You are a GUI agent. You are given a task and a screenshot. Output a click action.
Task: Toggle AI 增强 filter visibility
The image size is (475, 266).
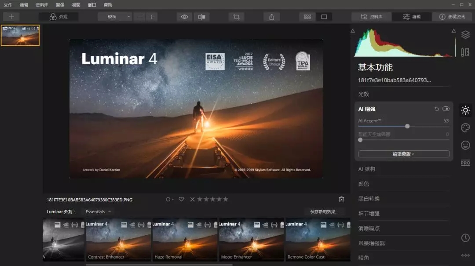coord(446,109)
